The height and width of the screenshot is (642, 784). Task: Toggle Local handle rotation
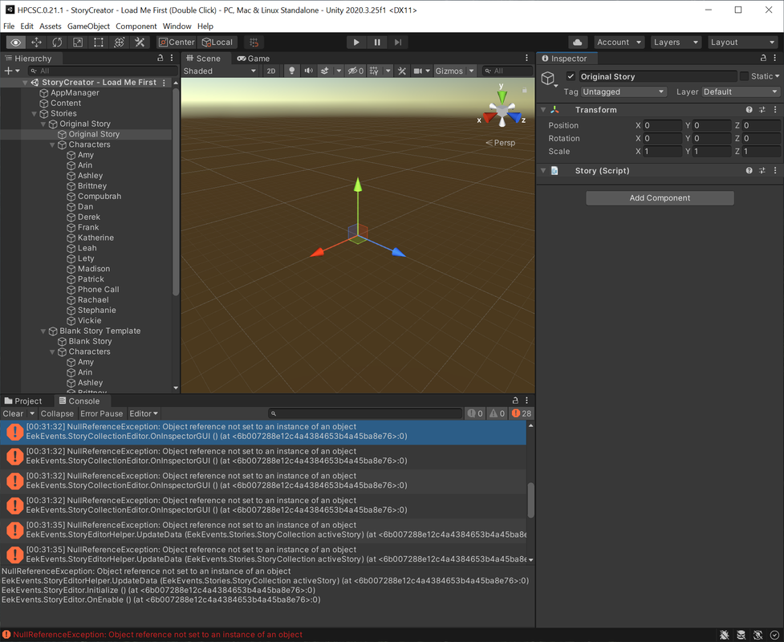pos(217,43)
